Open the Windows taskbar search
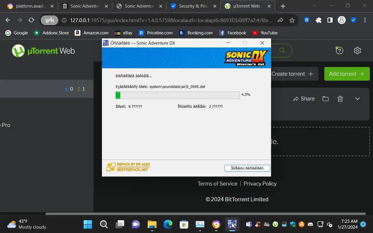This screenshot has height=233, width=373. point(104,224)
